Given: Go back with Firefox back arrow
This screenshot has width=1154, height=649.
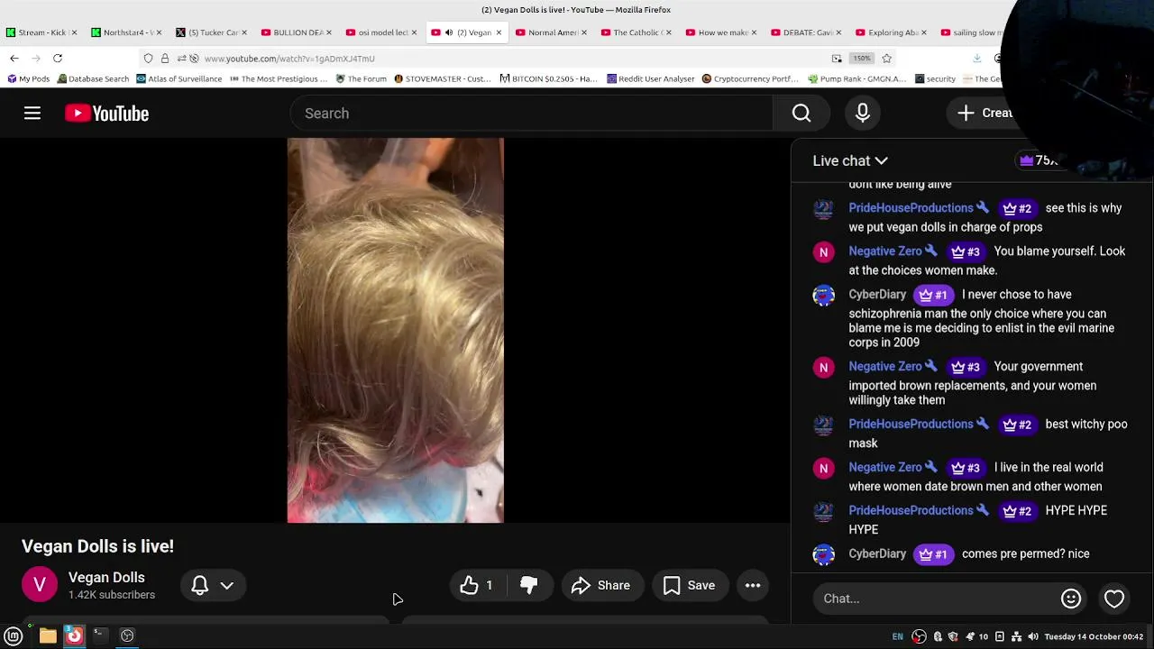Looking at the screenshot, I should (14, 58).
